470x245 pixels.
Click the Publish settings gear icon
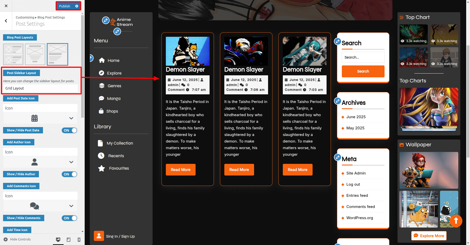click(x=77, y=6)
